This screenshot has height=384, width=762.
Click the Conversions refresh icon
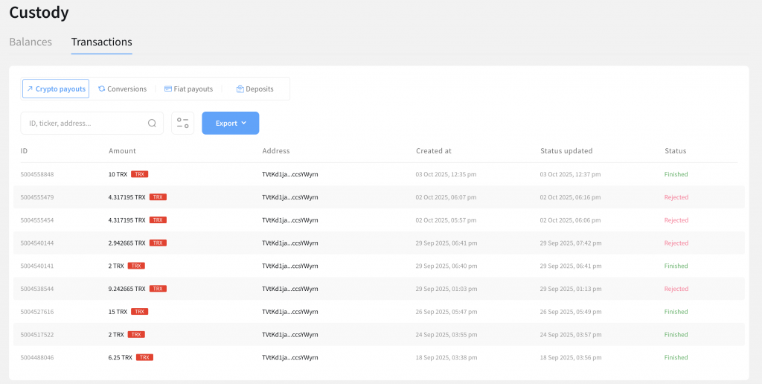point(101,89)
